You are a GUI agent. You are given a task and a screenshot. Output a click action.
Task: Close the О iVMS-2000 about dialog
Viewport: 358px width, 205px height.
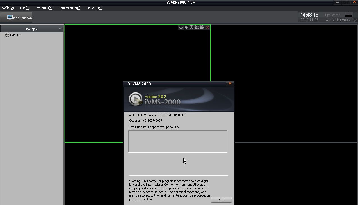click(230, 83)
